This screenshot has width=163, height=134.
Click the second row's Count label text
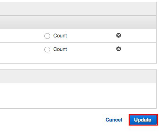click(60, 49)
